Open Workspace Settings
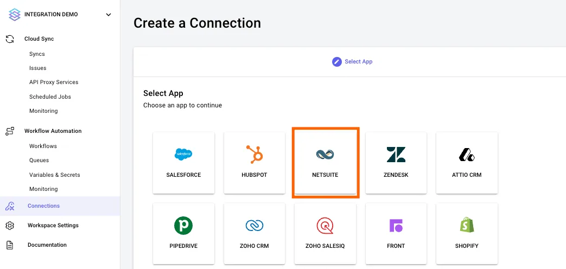 (53, 226)
